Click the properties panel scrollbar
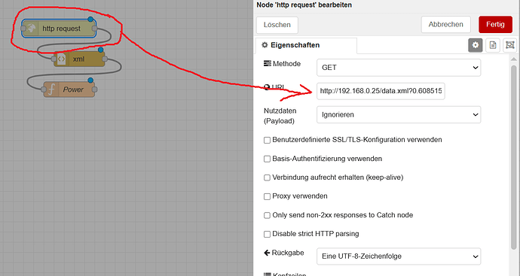 (x=514, y=157)
